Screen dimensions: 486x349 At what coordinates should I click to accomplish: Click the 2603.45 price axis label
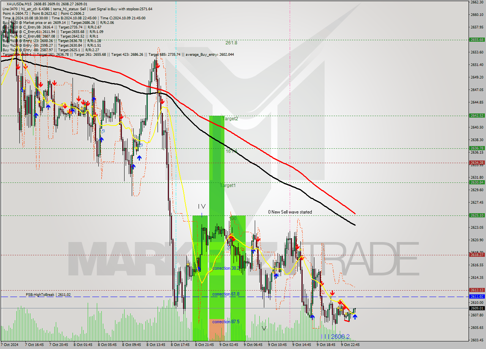(477, 340)
